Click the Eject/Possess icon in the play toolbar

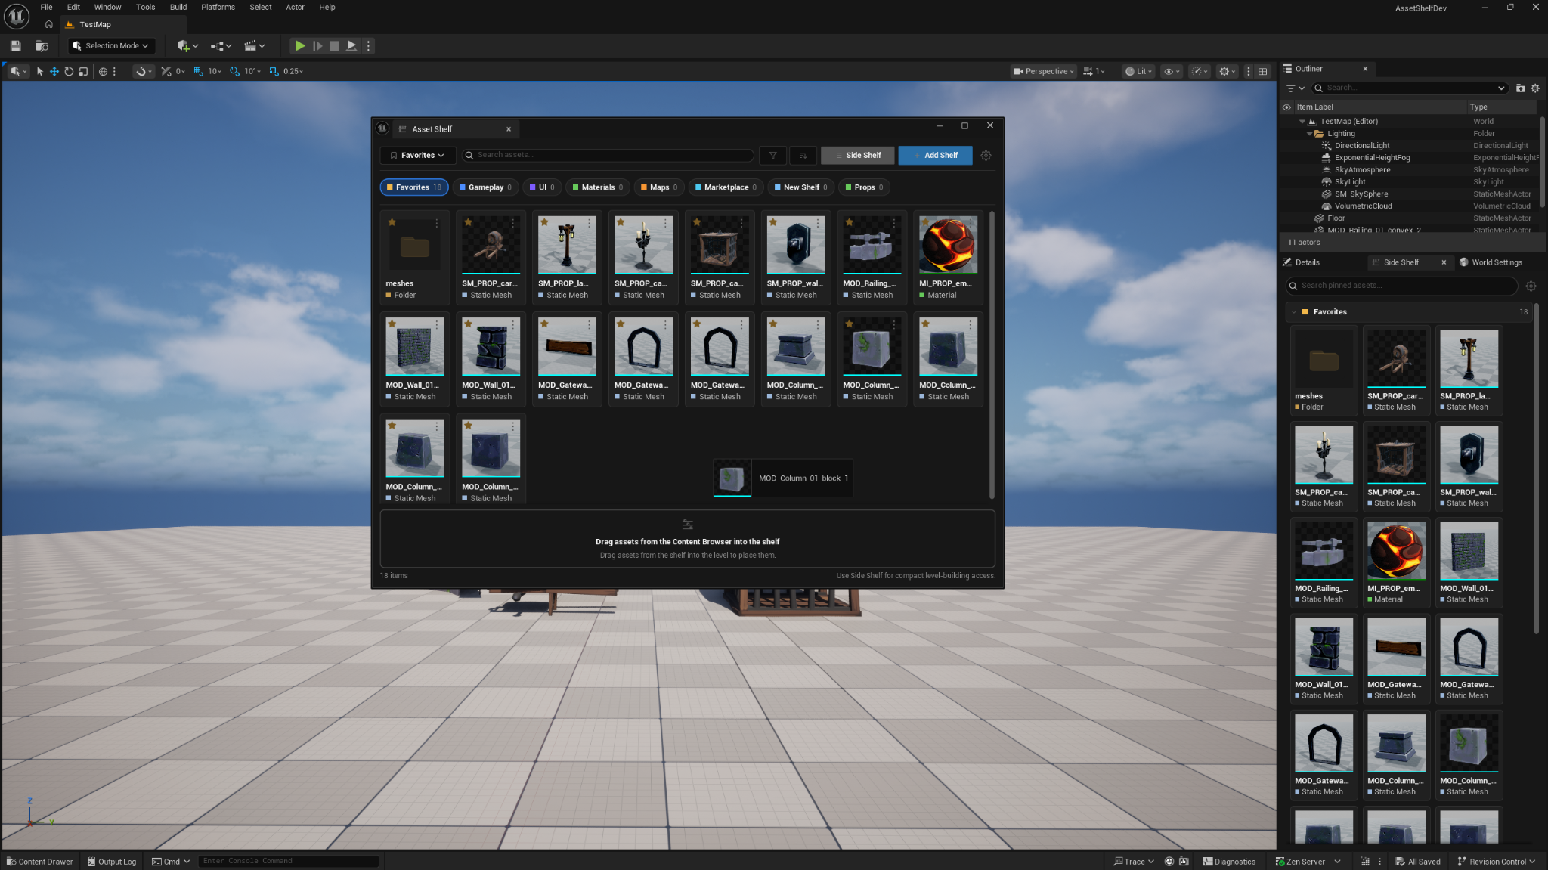(x=351, y=46)
